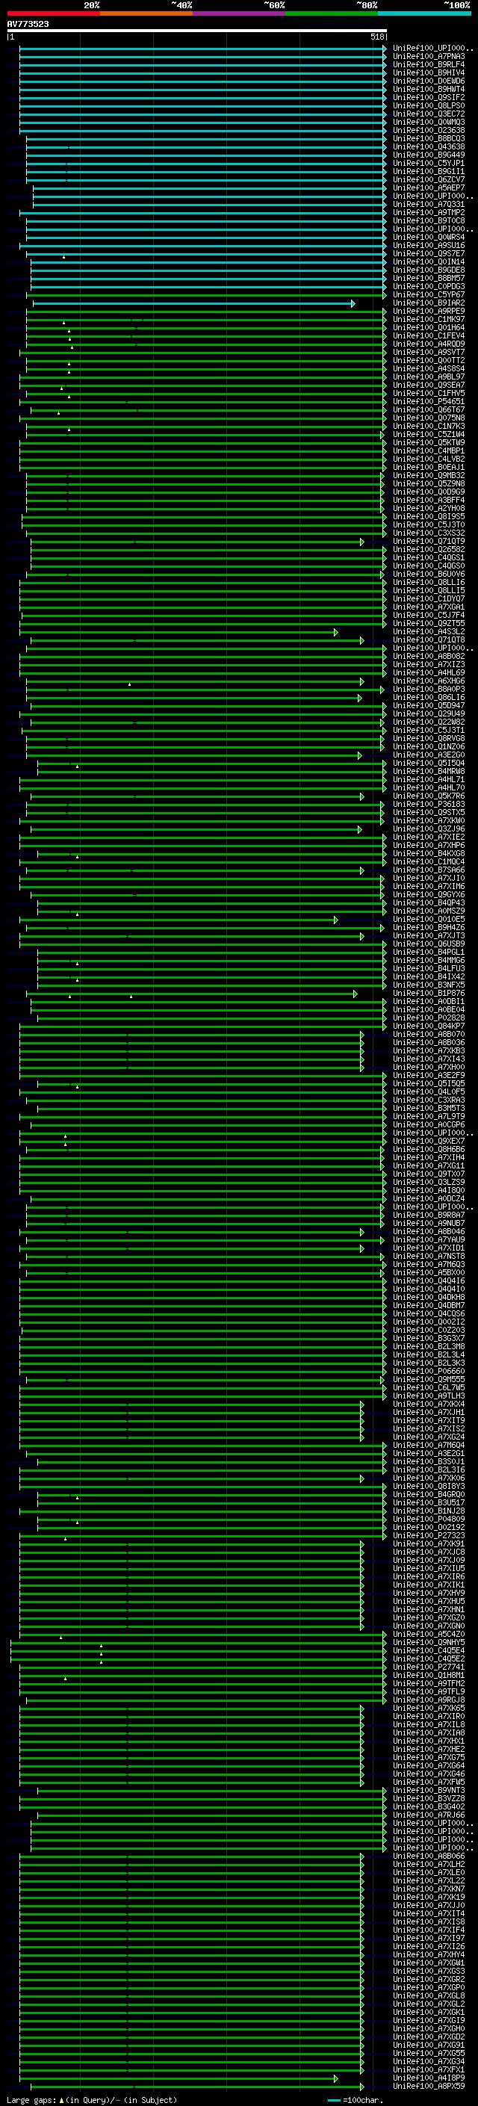Click hit label UniRef100_C3XRA3

coord(428,1100)
